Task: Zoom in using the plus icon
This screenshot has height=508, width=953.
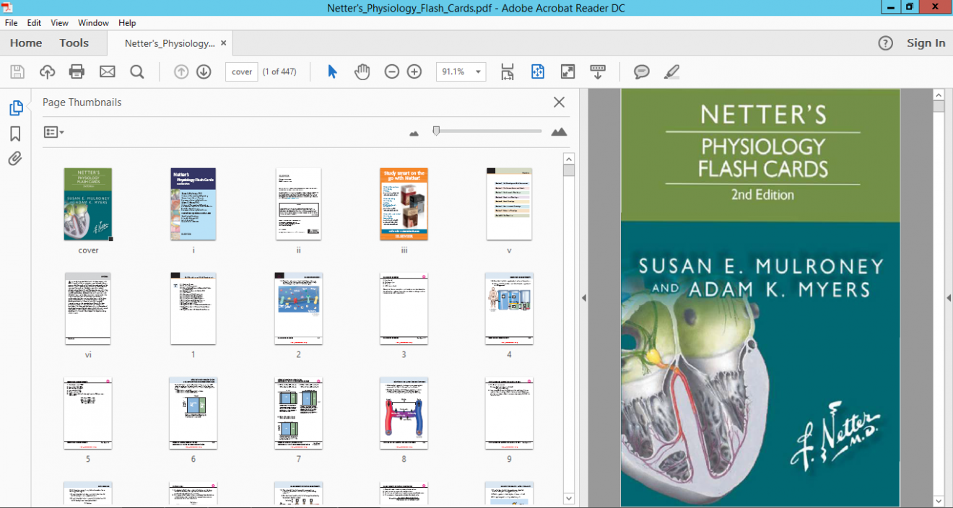Action: [414, 71]
